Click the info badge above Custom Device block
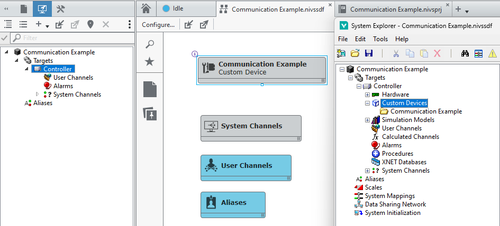Image resolution: width=500 pixels, height=226 pixels. 195,54
